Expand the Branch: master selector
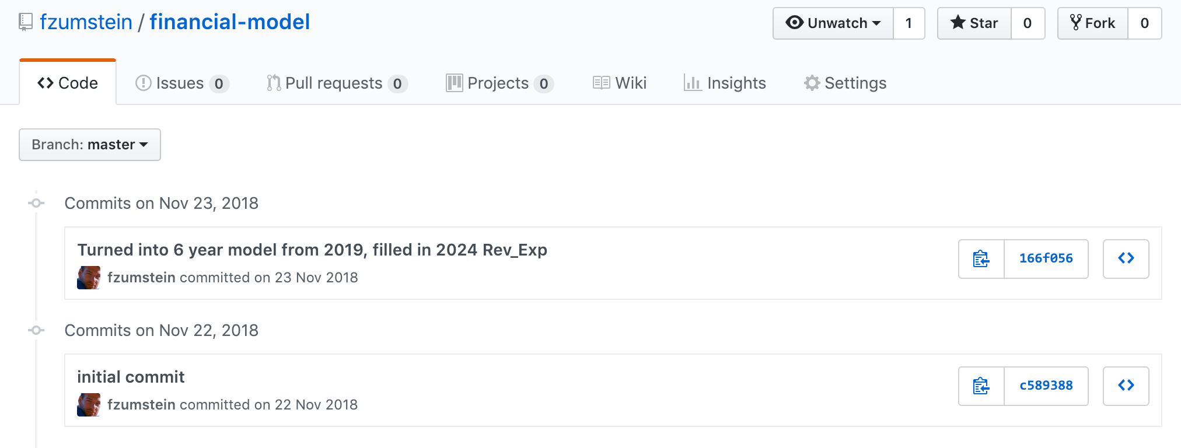Viewport: 1181px width, 448px height. point(90,145)
